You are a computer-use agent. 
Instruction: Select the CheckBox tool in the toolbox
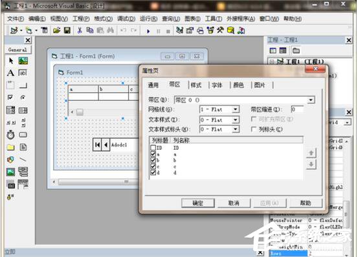10,98
